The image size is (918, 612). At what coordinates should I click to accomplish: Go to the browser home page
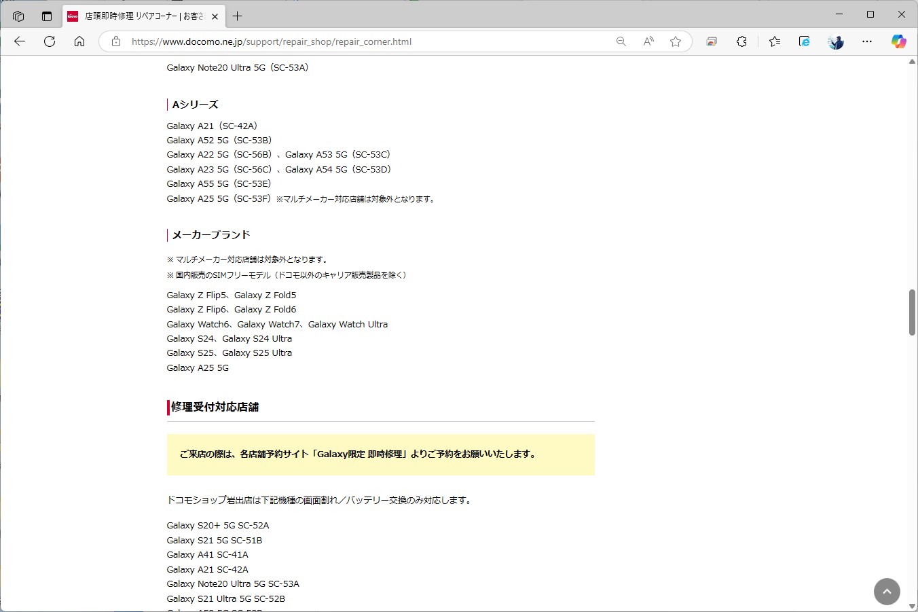[x=79, y=41]
